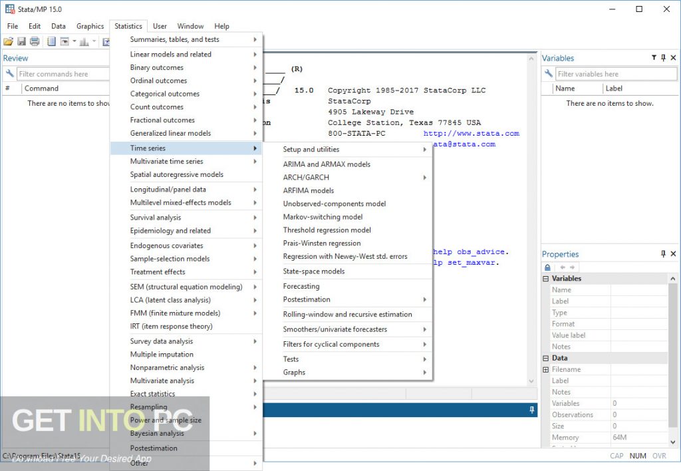Viewport: 681px width, 471px height.
Task: Select IRT (item response theory)
Action: [x=186, y=327]
